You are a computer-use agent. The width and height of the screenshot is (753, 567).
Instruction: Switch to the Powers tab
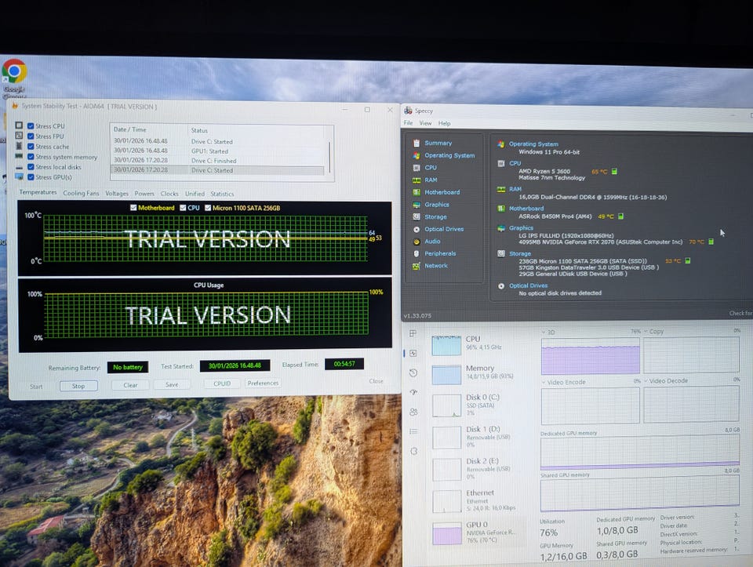coord(144,194)
